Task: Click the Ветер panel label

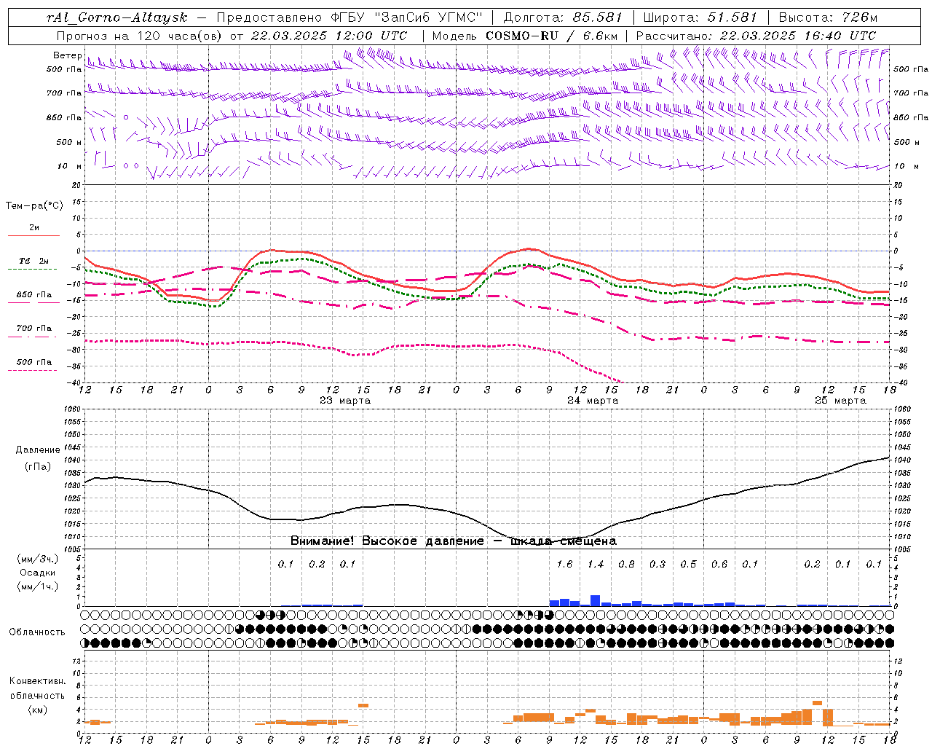Action: click(x=67, y=55)
